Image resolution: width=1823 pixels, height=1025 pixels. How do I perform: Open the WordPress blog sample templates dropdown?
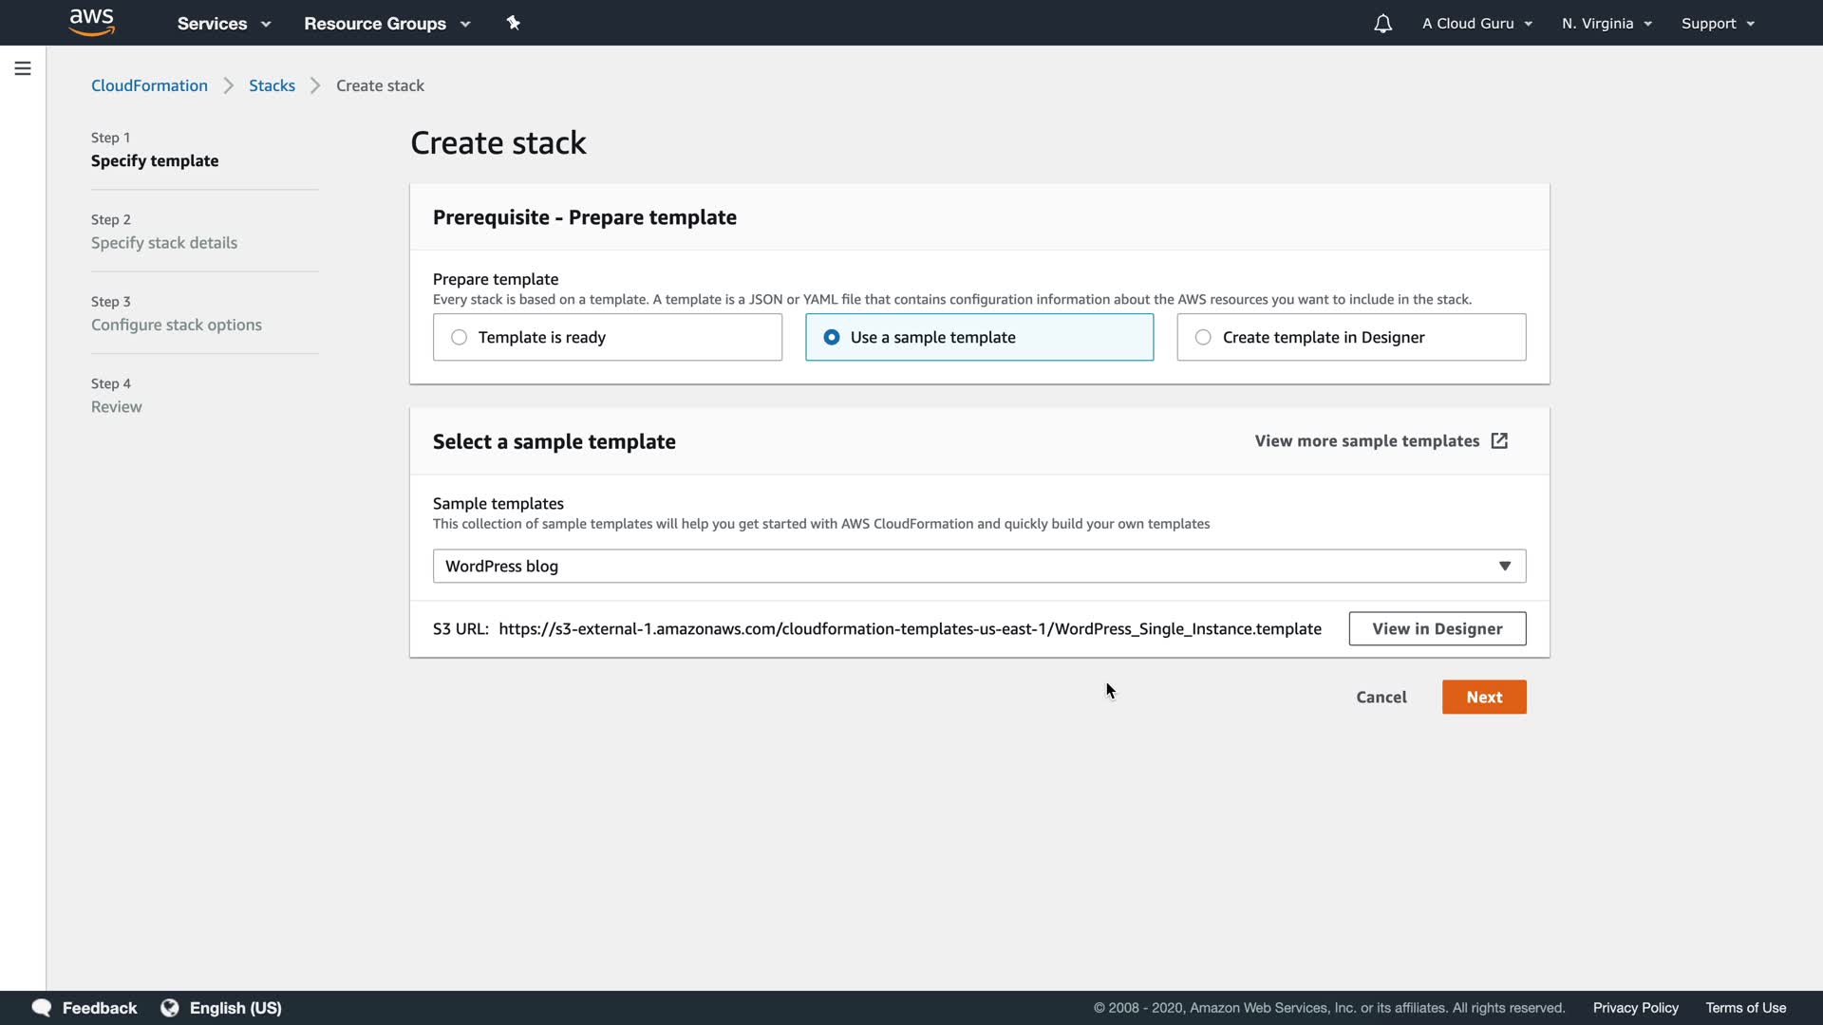pyautogui.click(x=979, y=567)
